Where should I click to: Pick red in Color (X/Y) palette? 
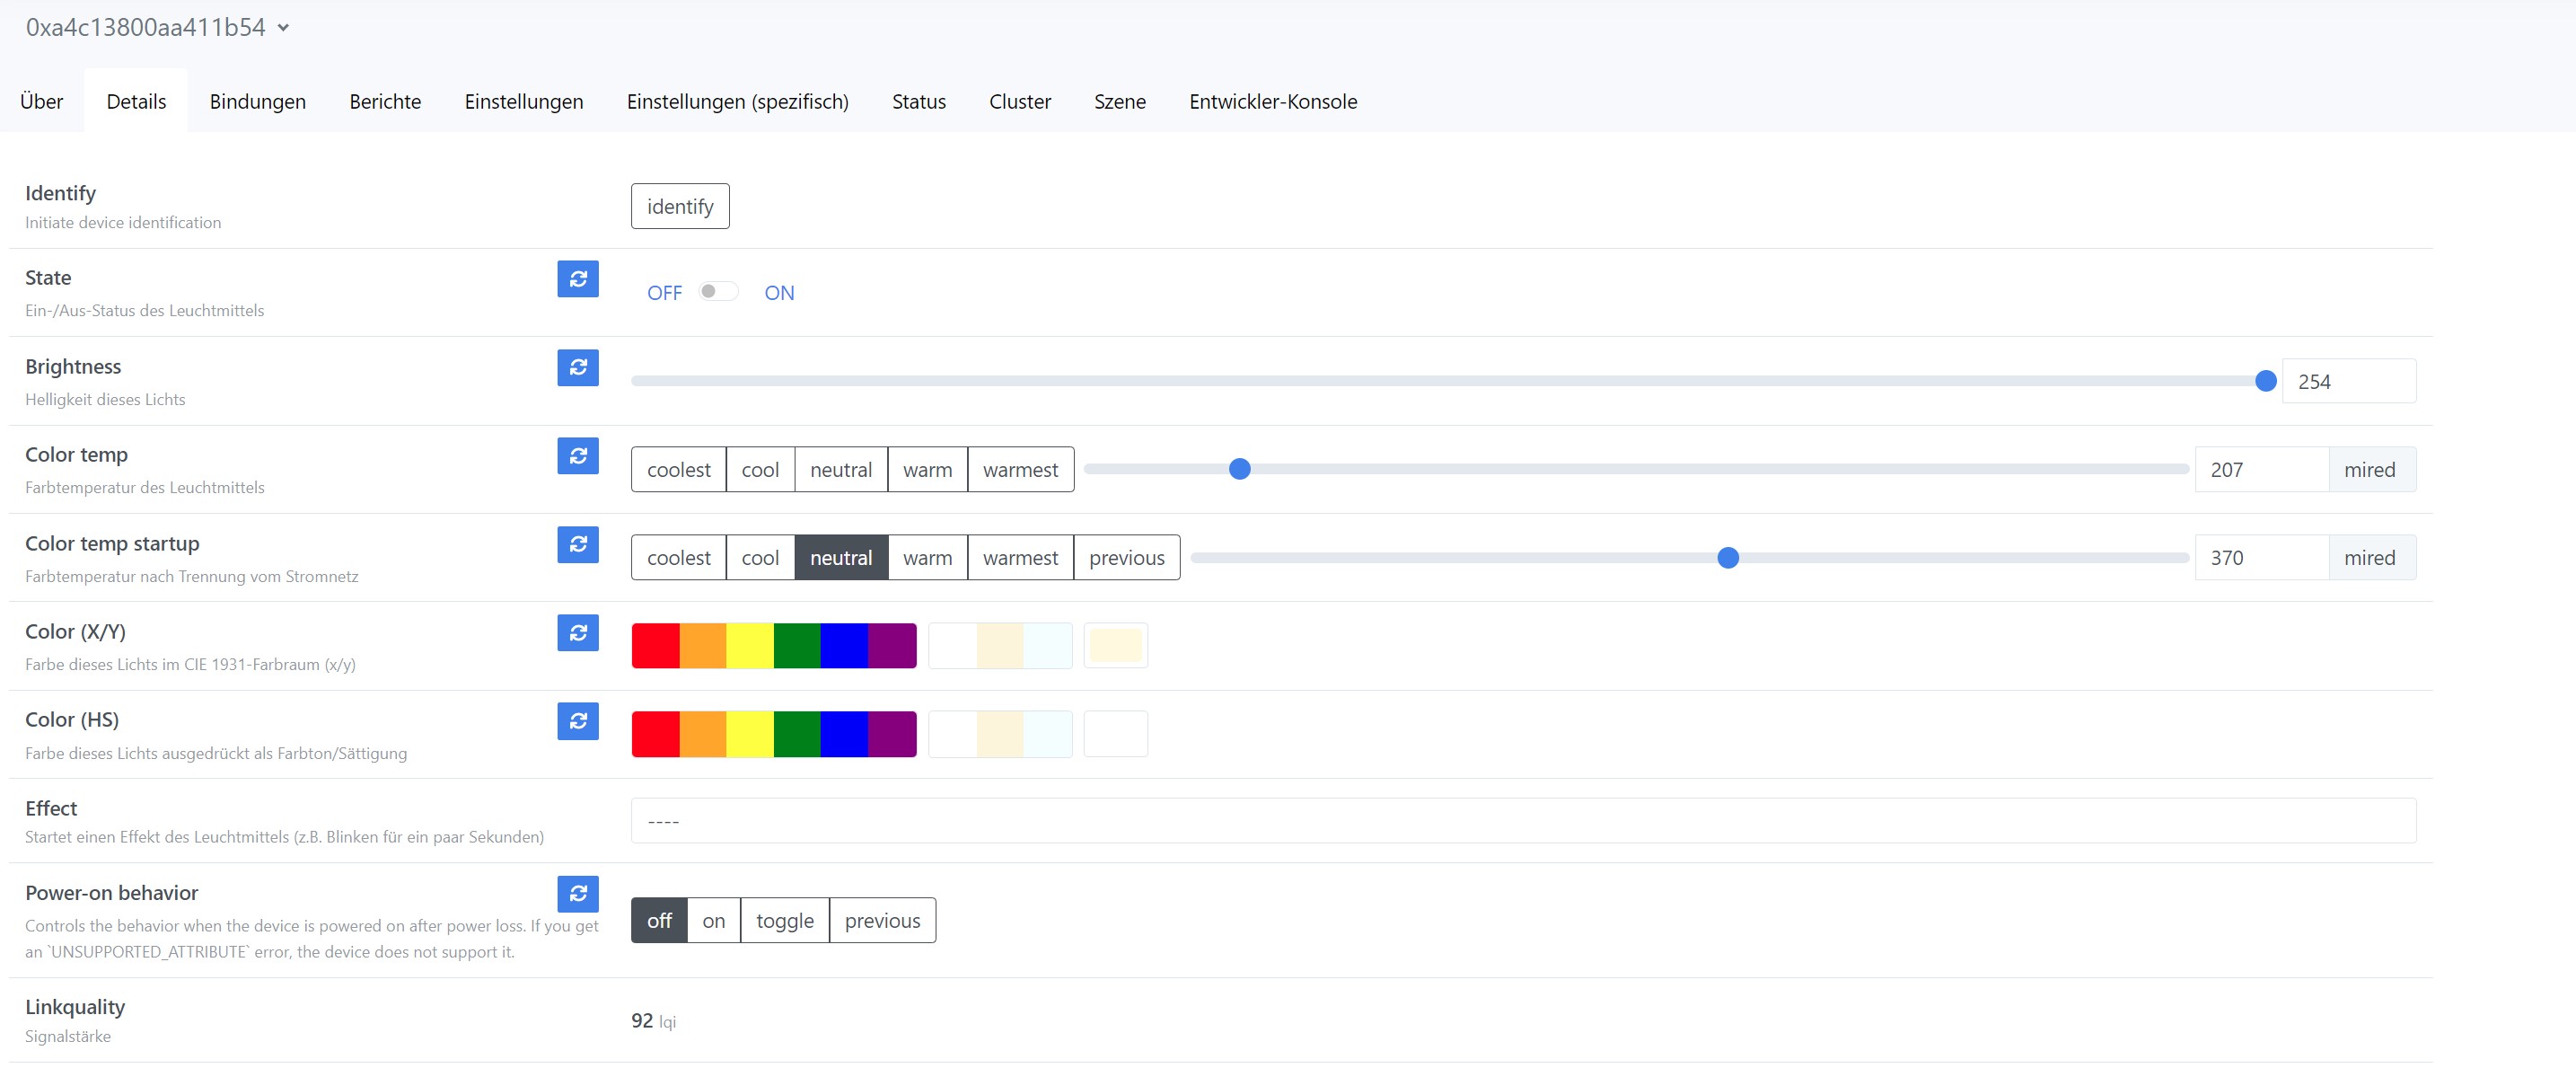click(656, 645)
